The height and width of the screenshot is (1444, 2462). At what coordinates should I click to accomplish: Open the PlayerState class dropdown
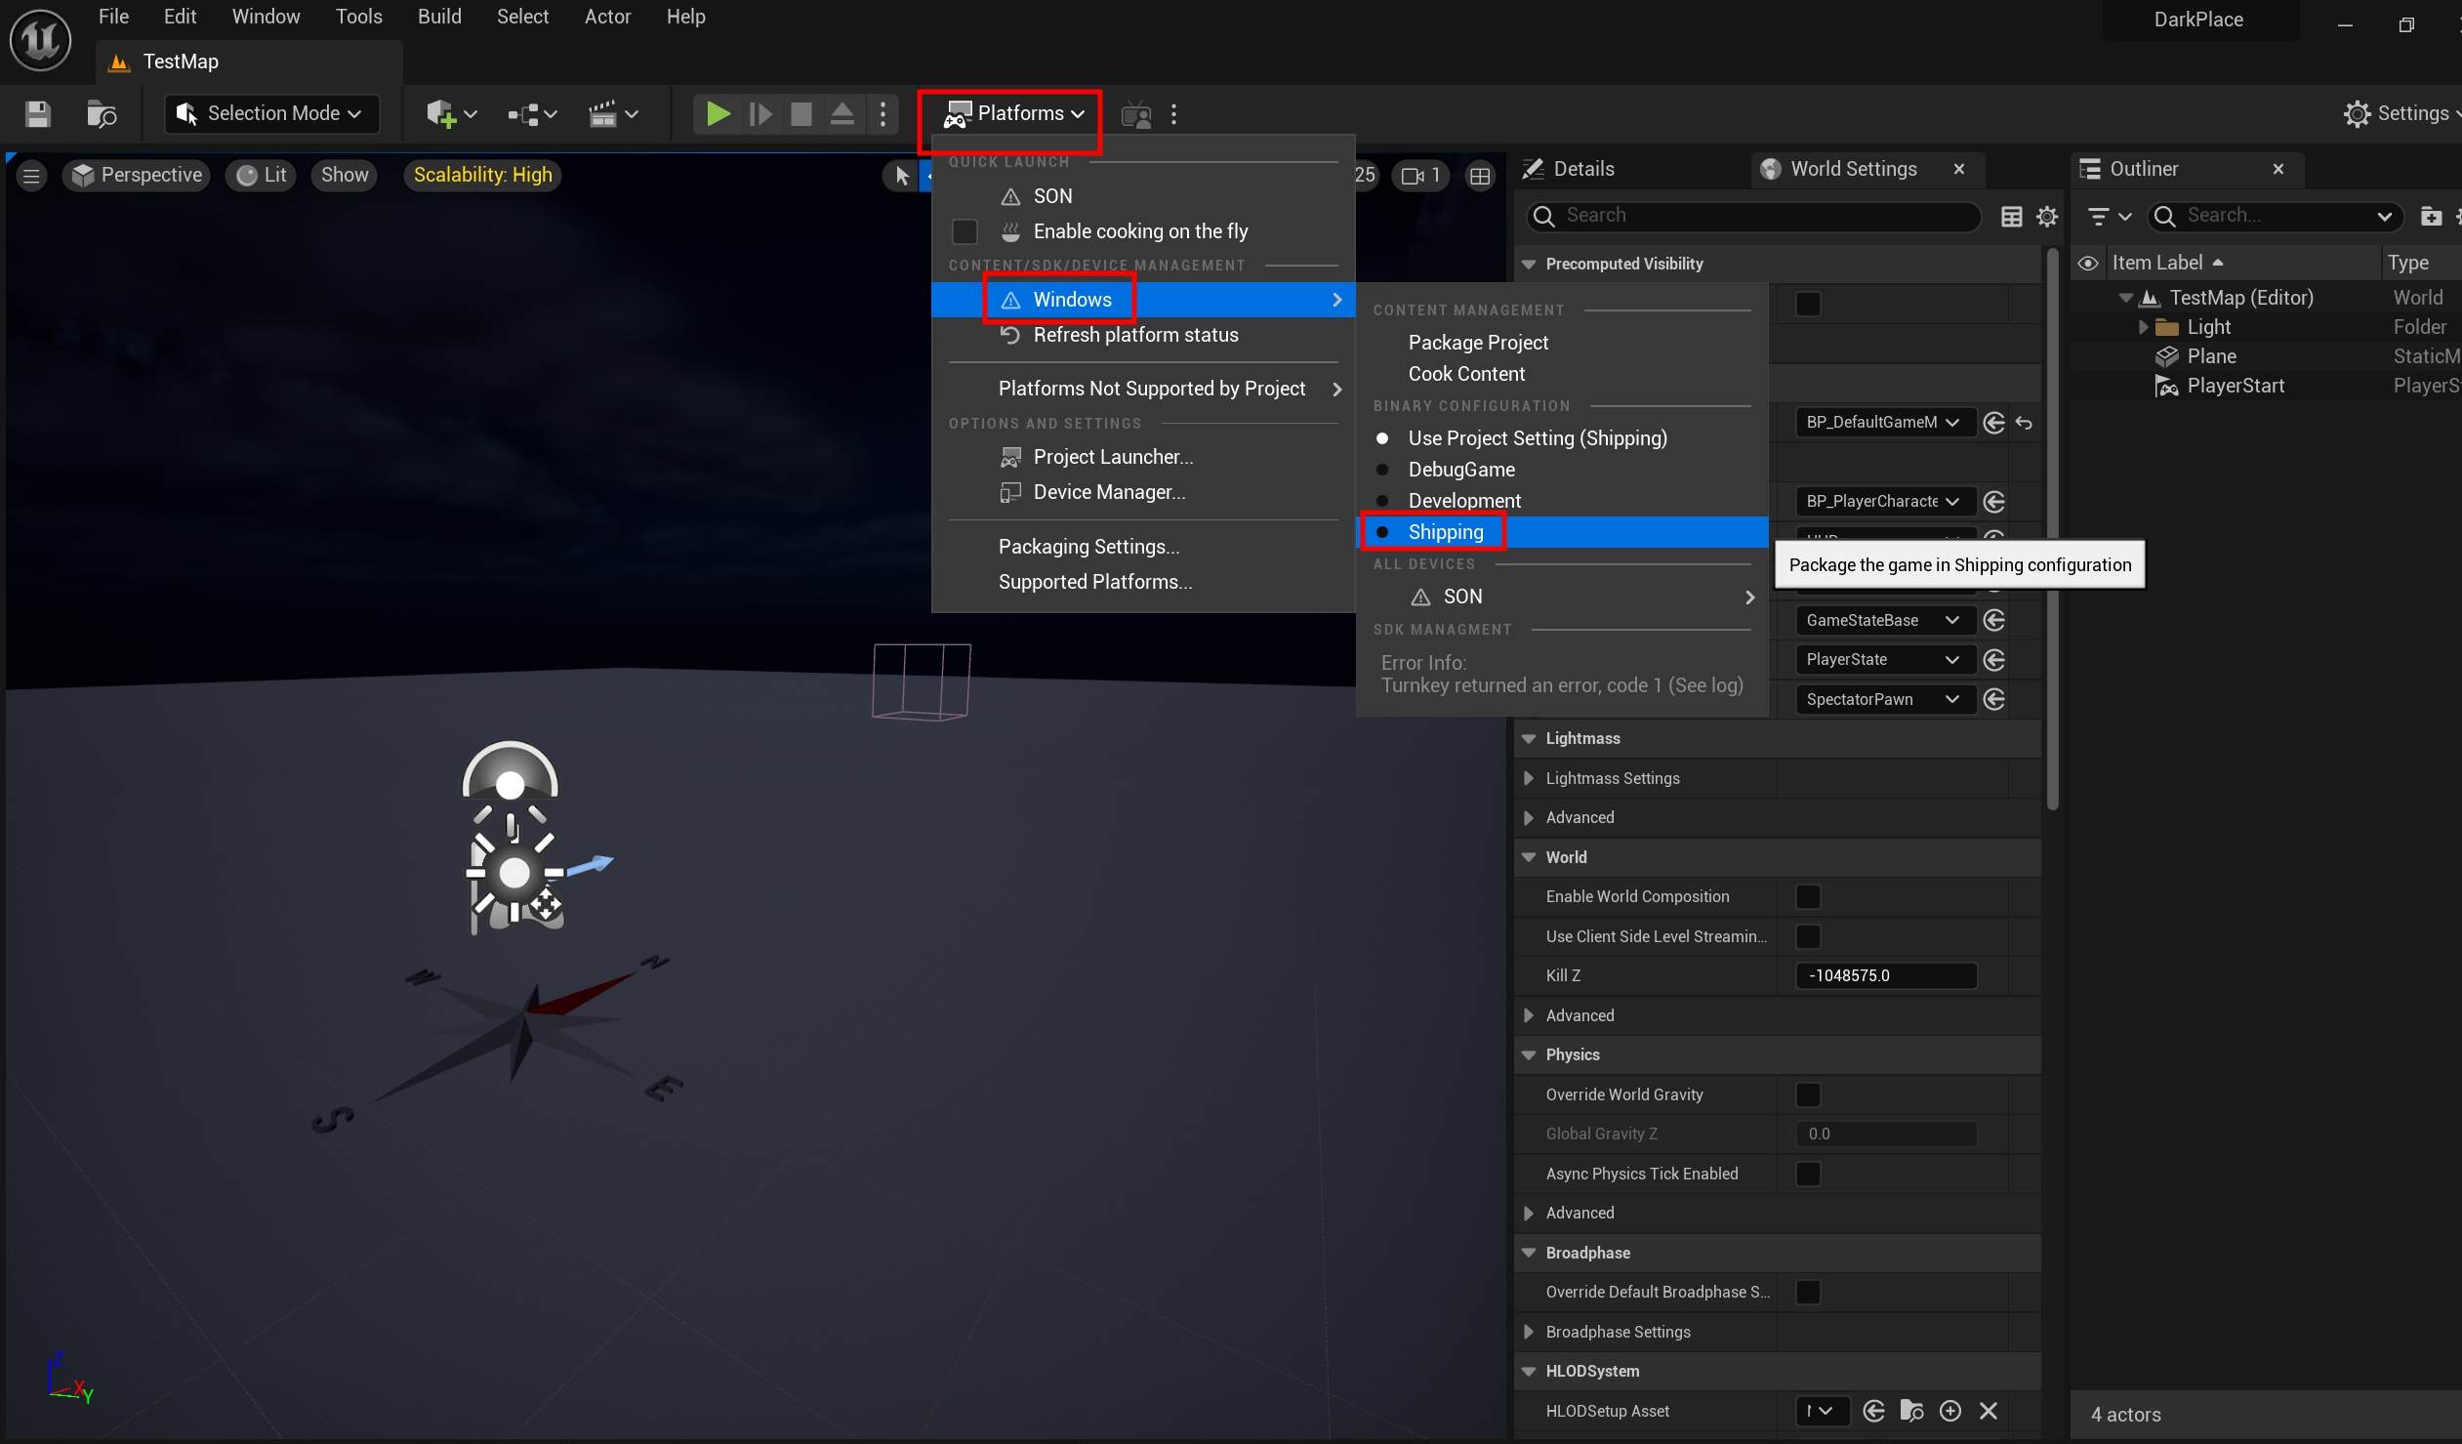[x=1886, y=660]
